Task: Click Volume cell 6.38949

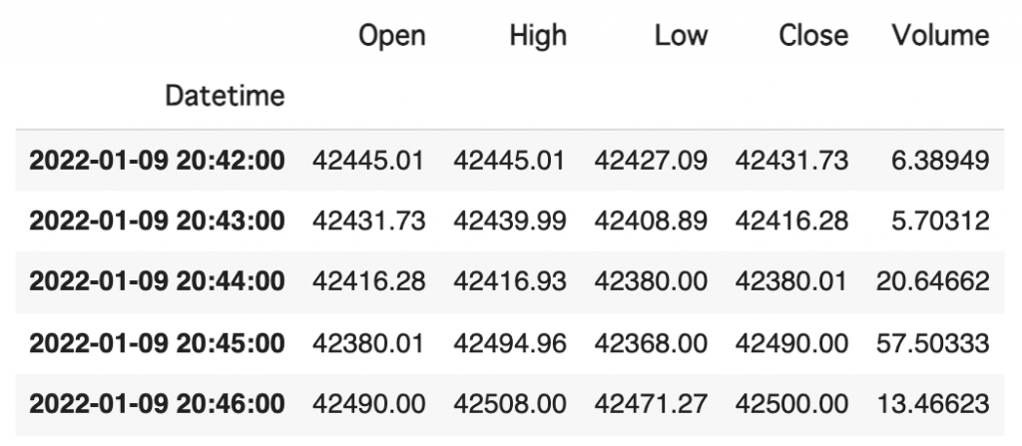Action: (x=940, y=161)
